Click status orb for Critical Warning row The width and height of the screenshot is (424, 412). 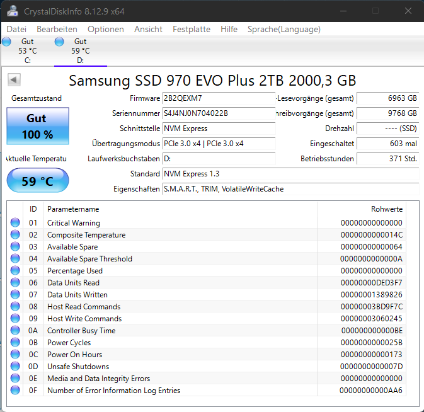(x=15, y=222)
